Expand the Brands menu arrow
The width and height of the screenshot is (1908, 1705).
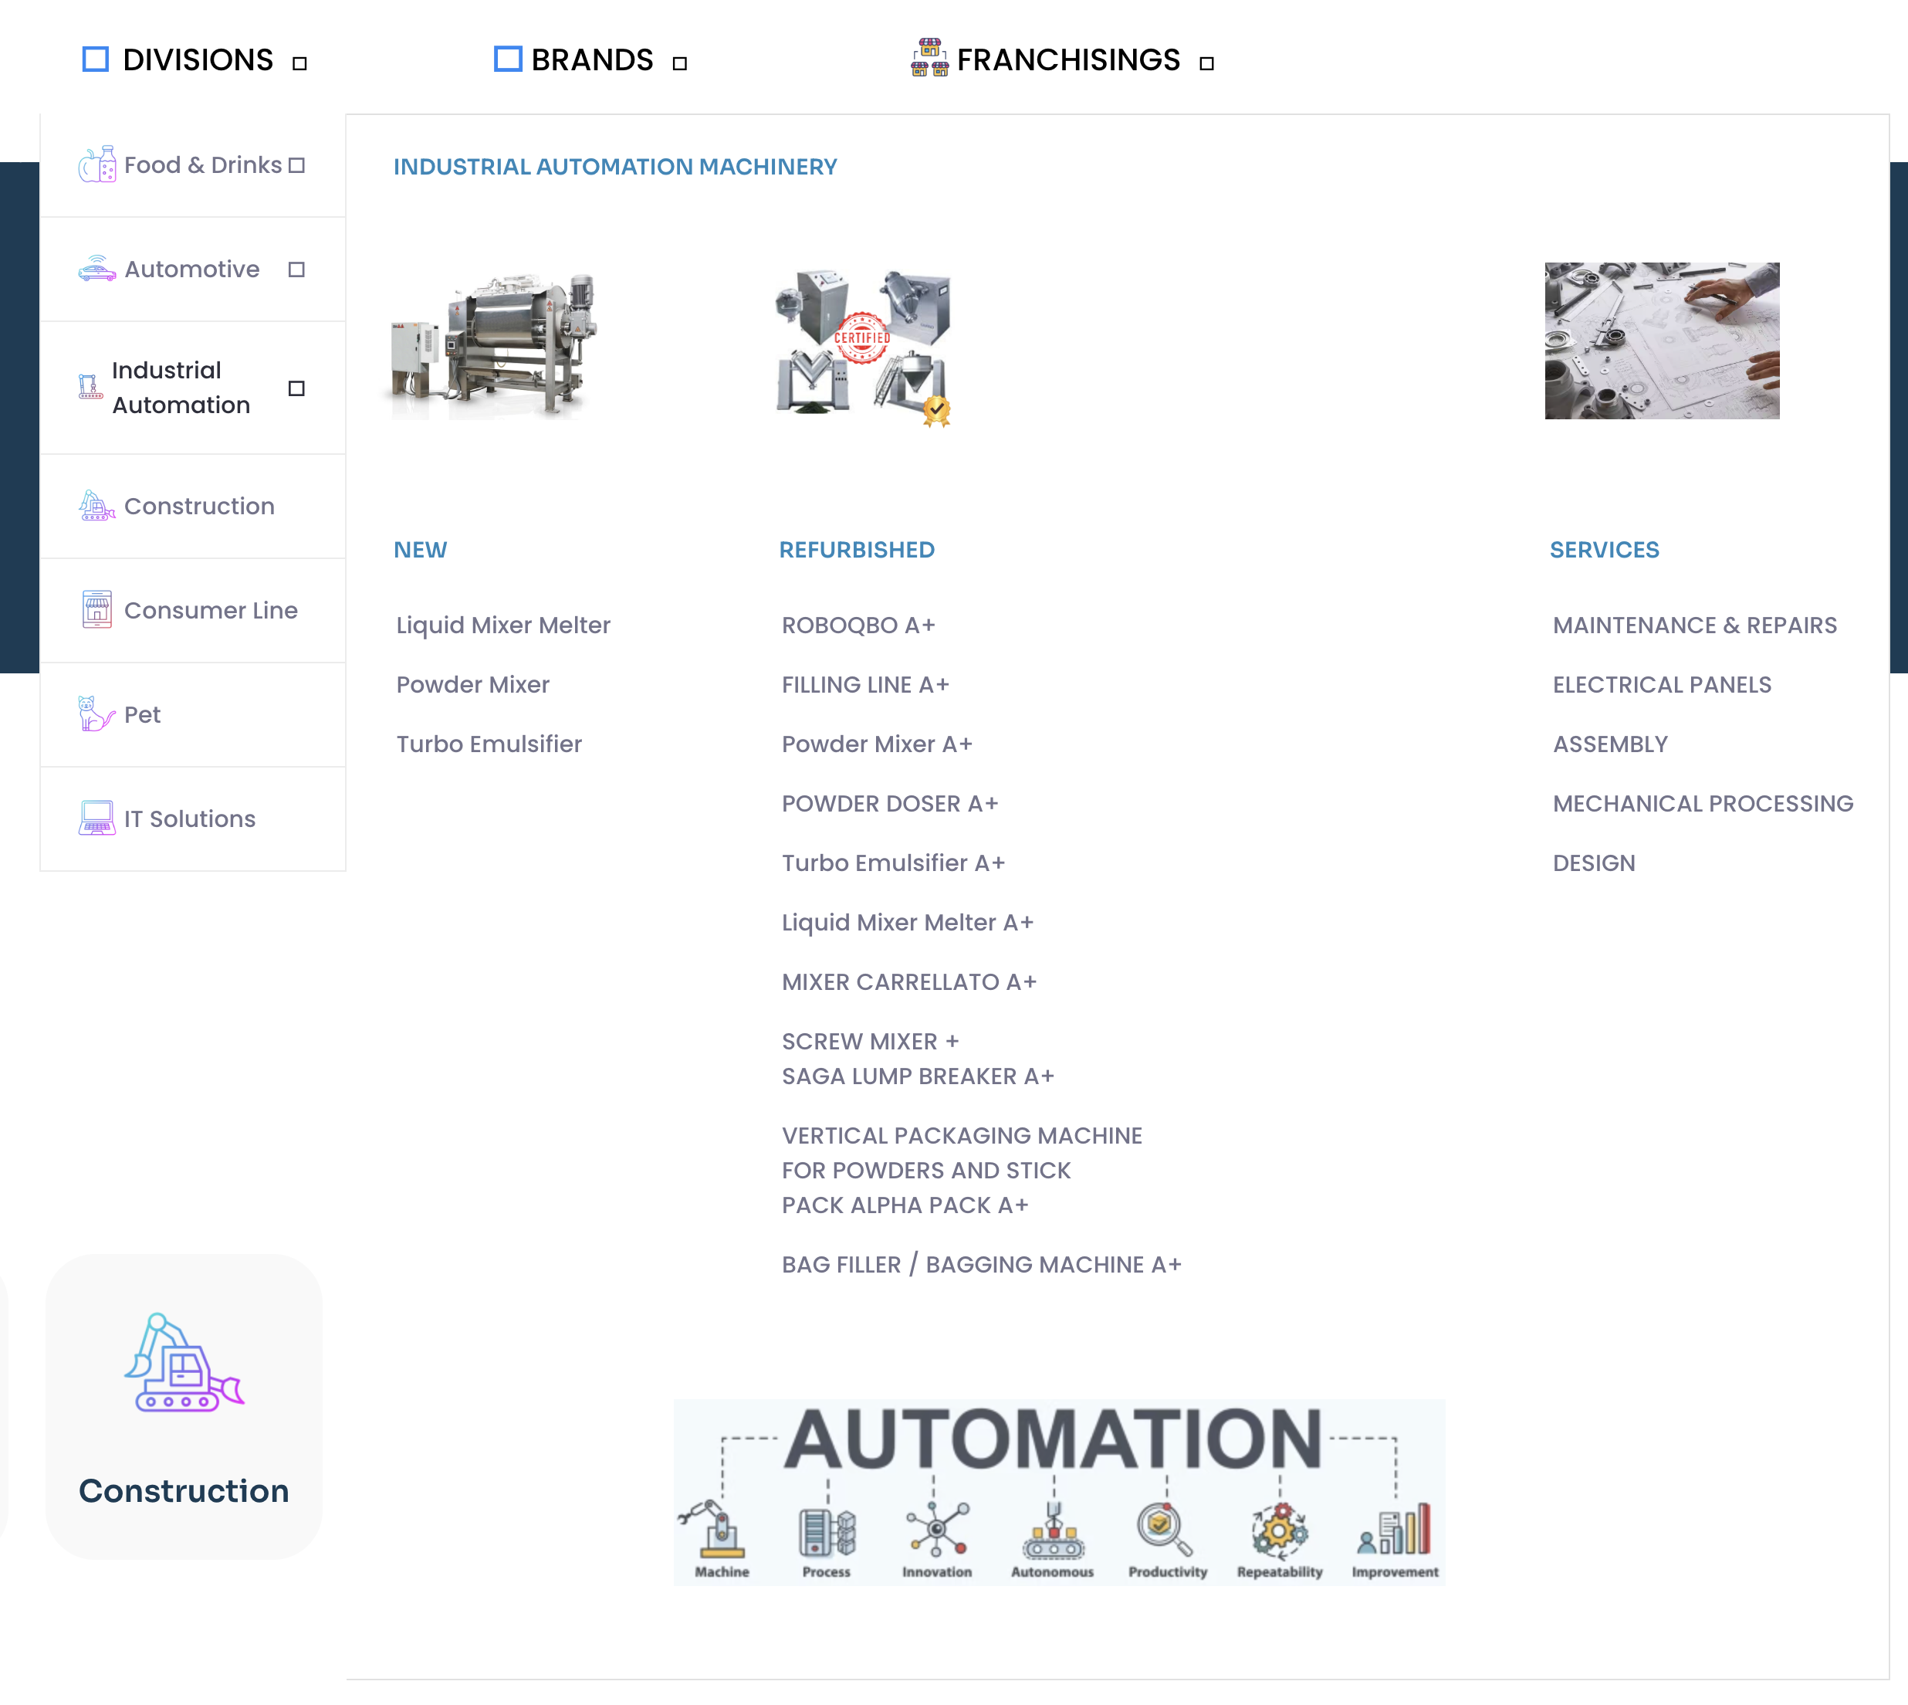point(680,63)
